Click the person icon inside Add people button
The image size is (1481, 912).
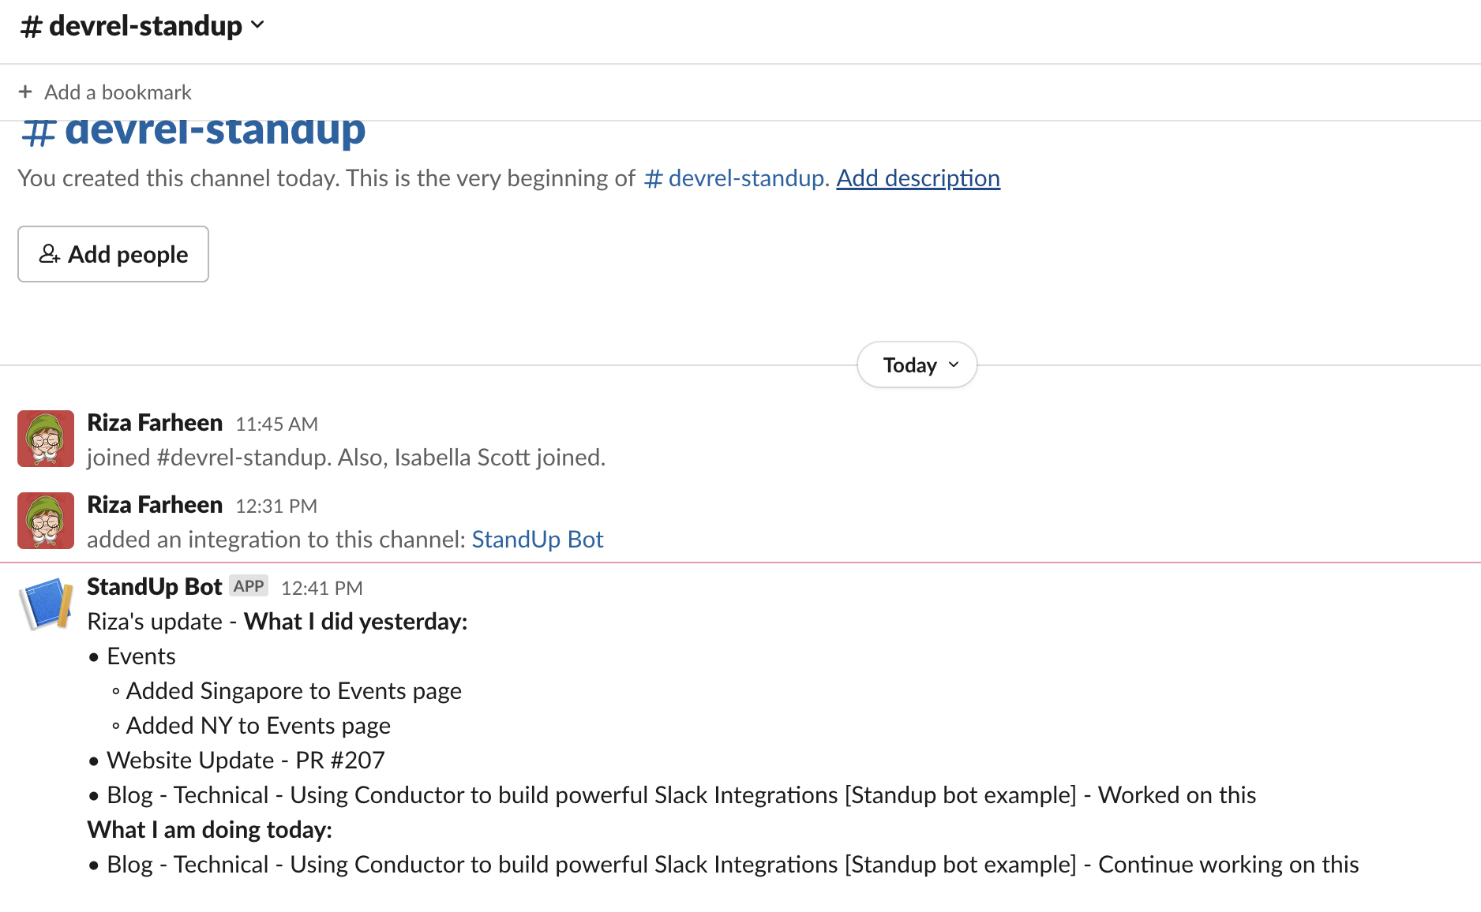[x=49, y=254]
